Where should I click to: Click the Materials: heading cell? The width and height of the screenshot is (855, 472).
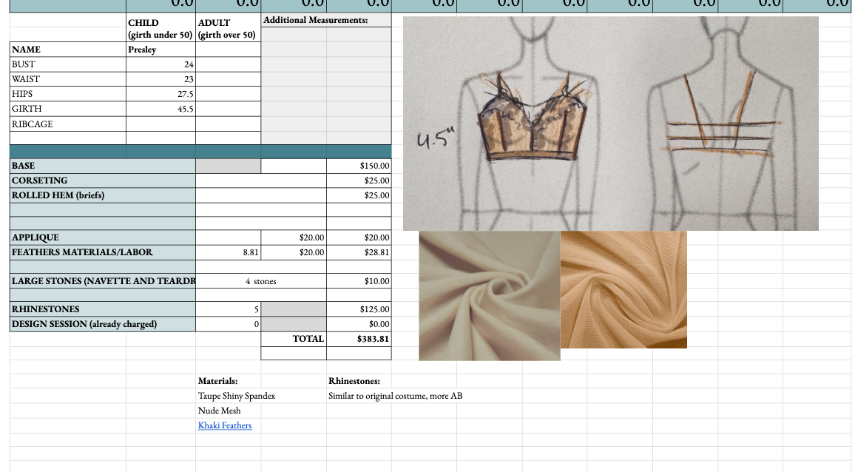[x=228, y=381]
